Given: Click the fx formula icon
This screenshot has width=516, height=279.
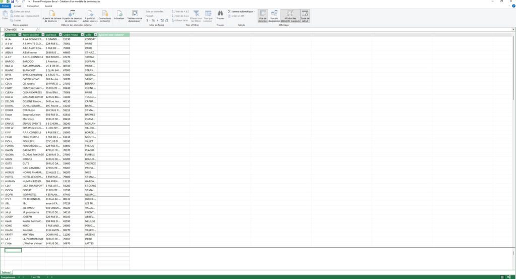Looking at the screenshot, I should click(37, 30).
